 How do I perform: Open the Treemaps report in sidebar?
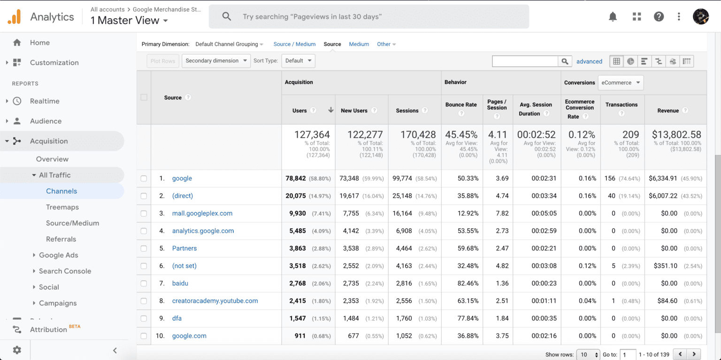pyautogui.click(x=62, y=207)
